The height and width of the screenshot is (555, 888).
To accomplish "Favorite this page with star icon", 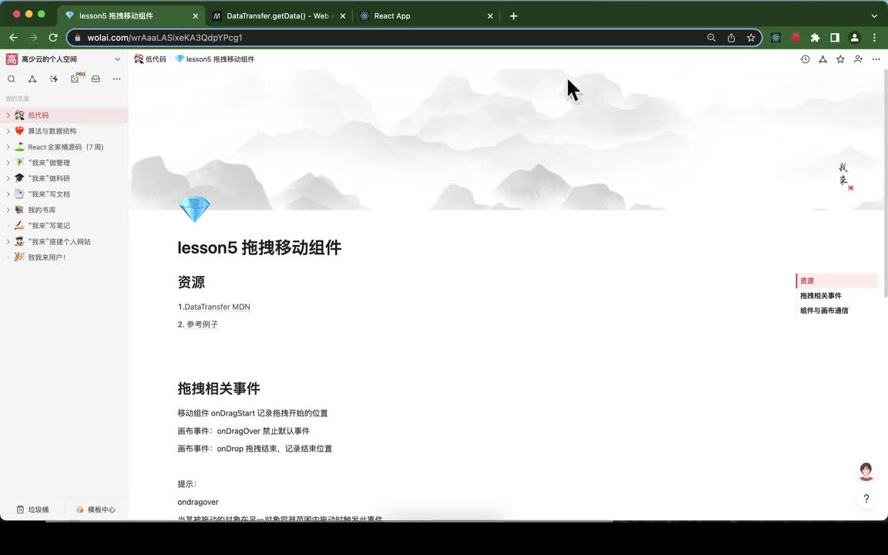I will pos(840,59).
